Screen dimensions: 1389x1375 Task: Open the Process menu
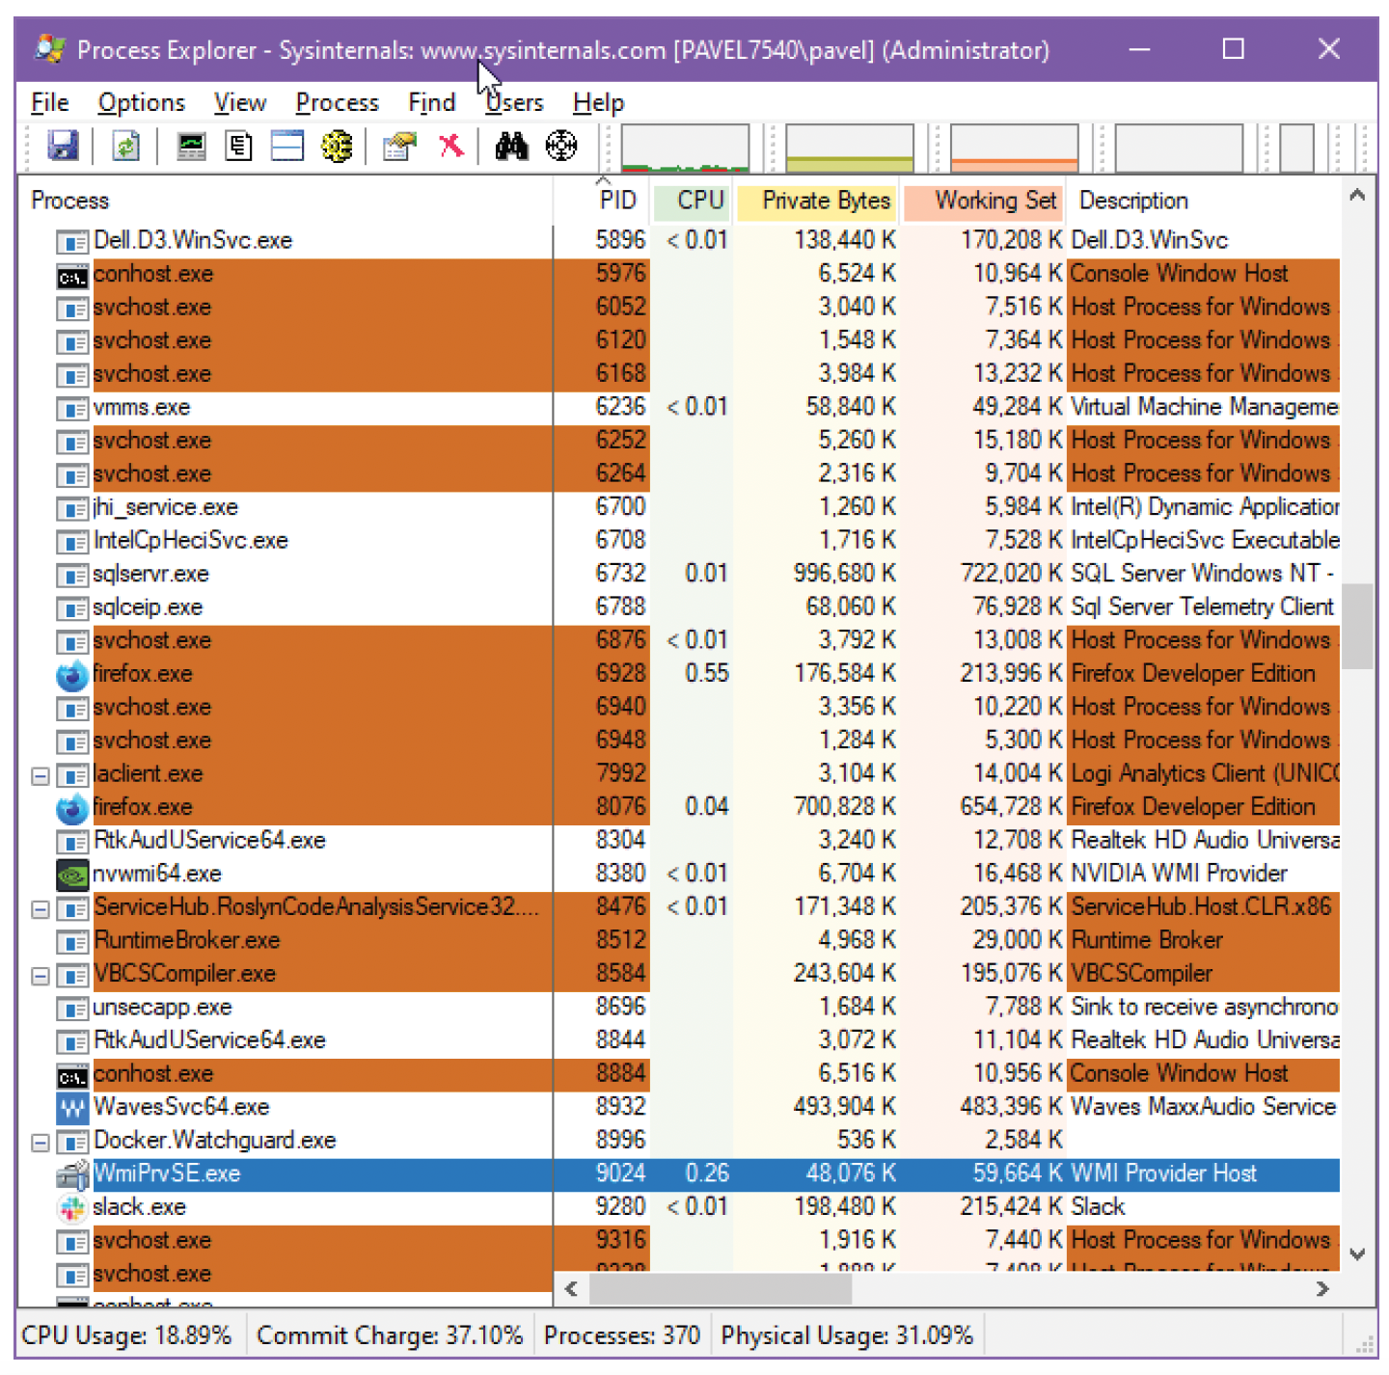337,102
